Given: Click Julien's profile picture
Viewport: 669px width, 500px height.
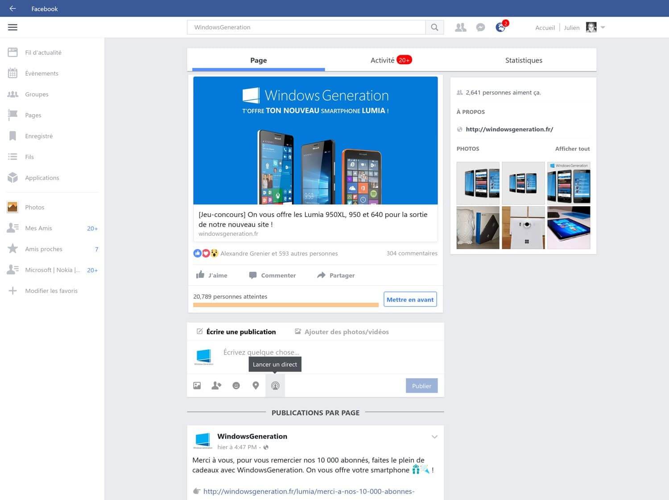Looking at the screenshot, I should (x=591, y=27).
